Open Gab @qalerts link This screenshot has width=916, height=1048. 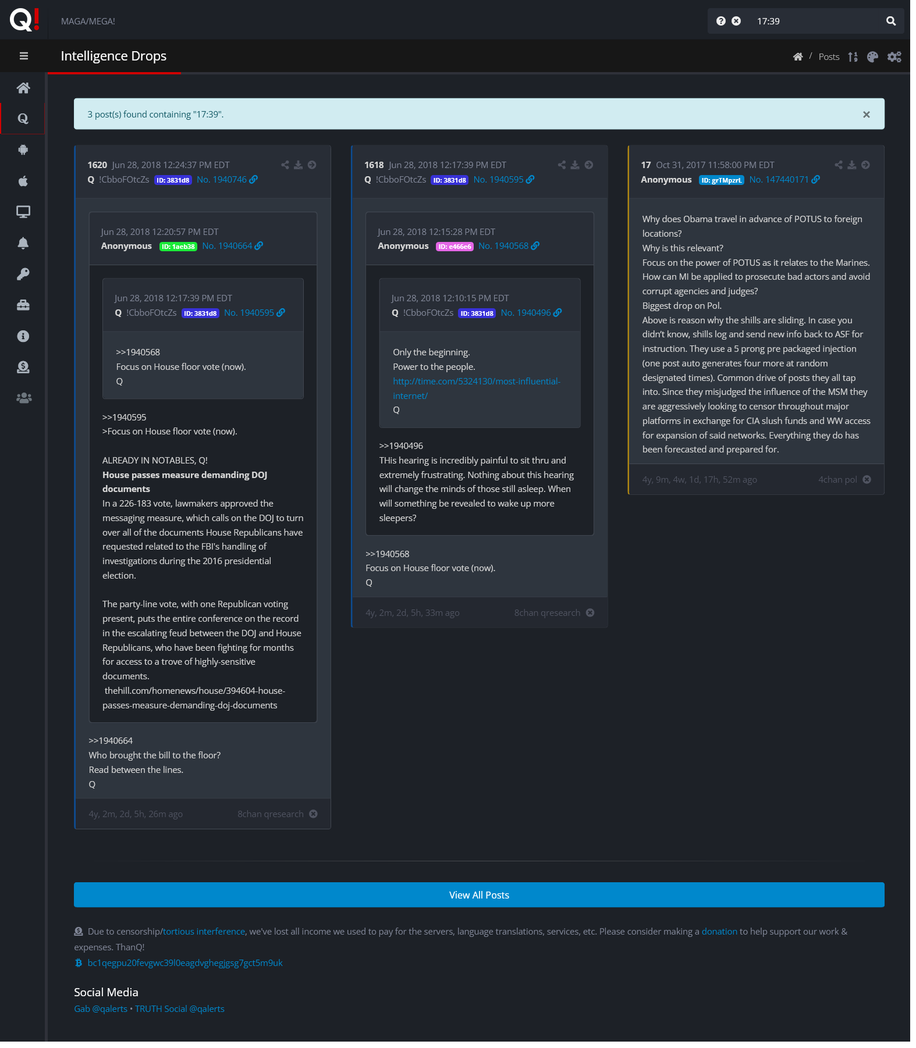click(101, 1009)
